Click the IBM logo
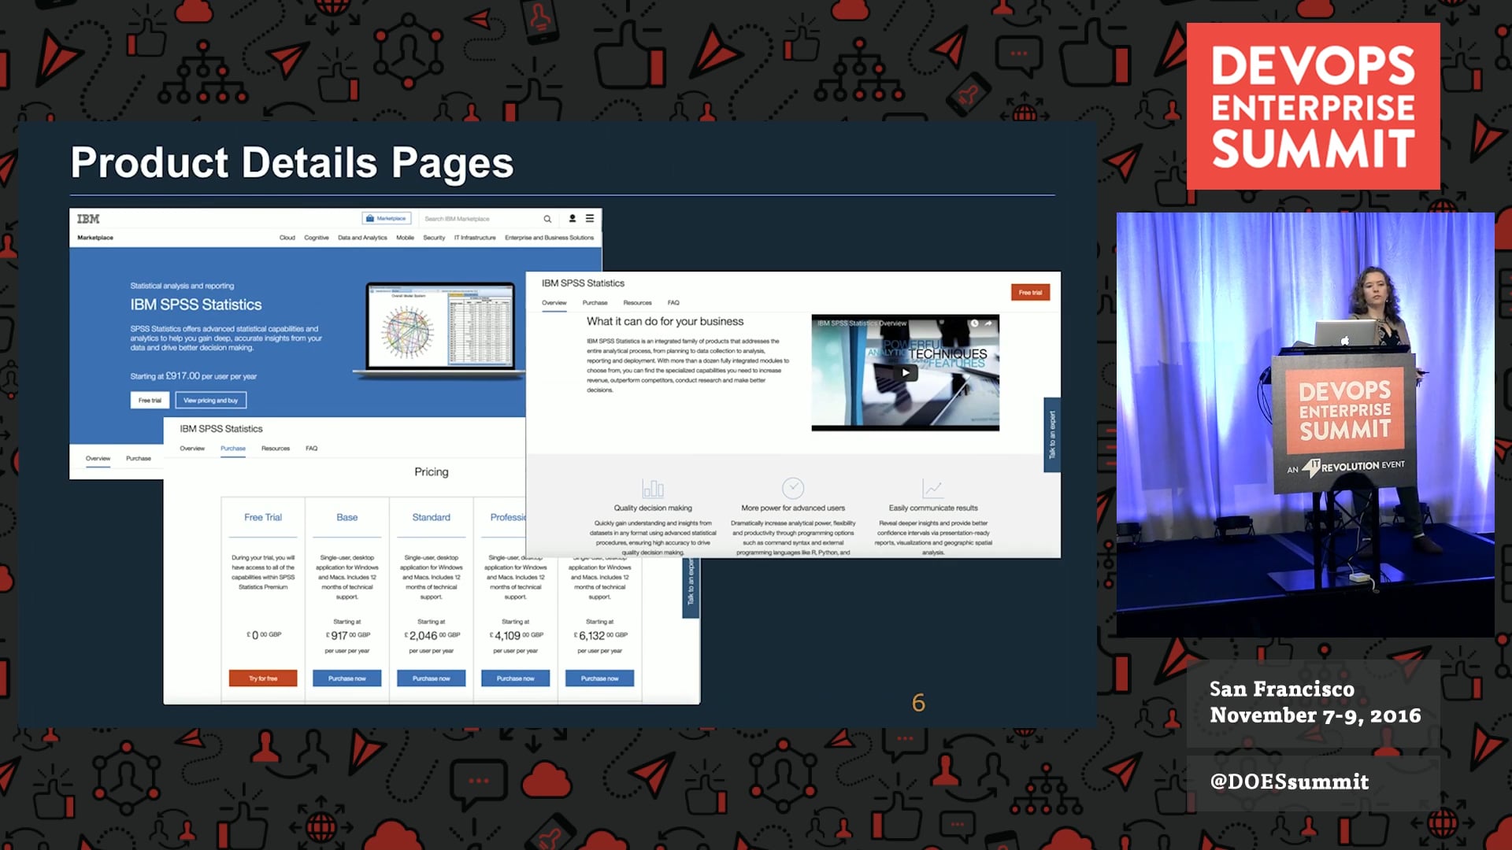 (88, 219)
